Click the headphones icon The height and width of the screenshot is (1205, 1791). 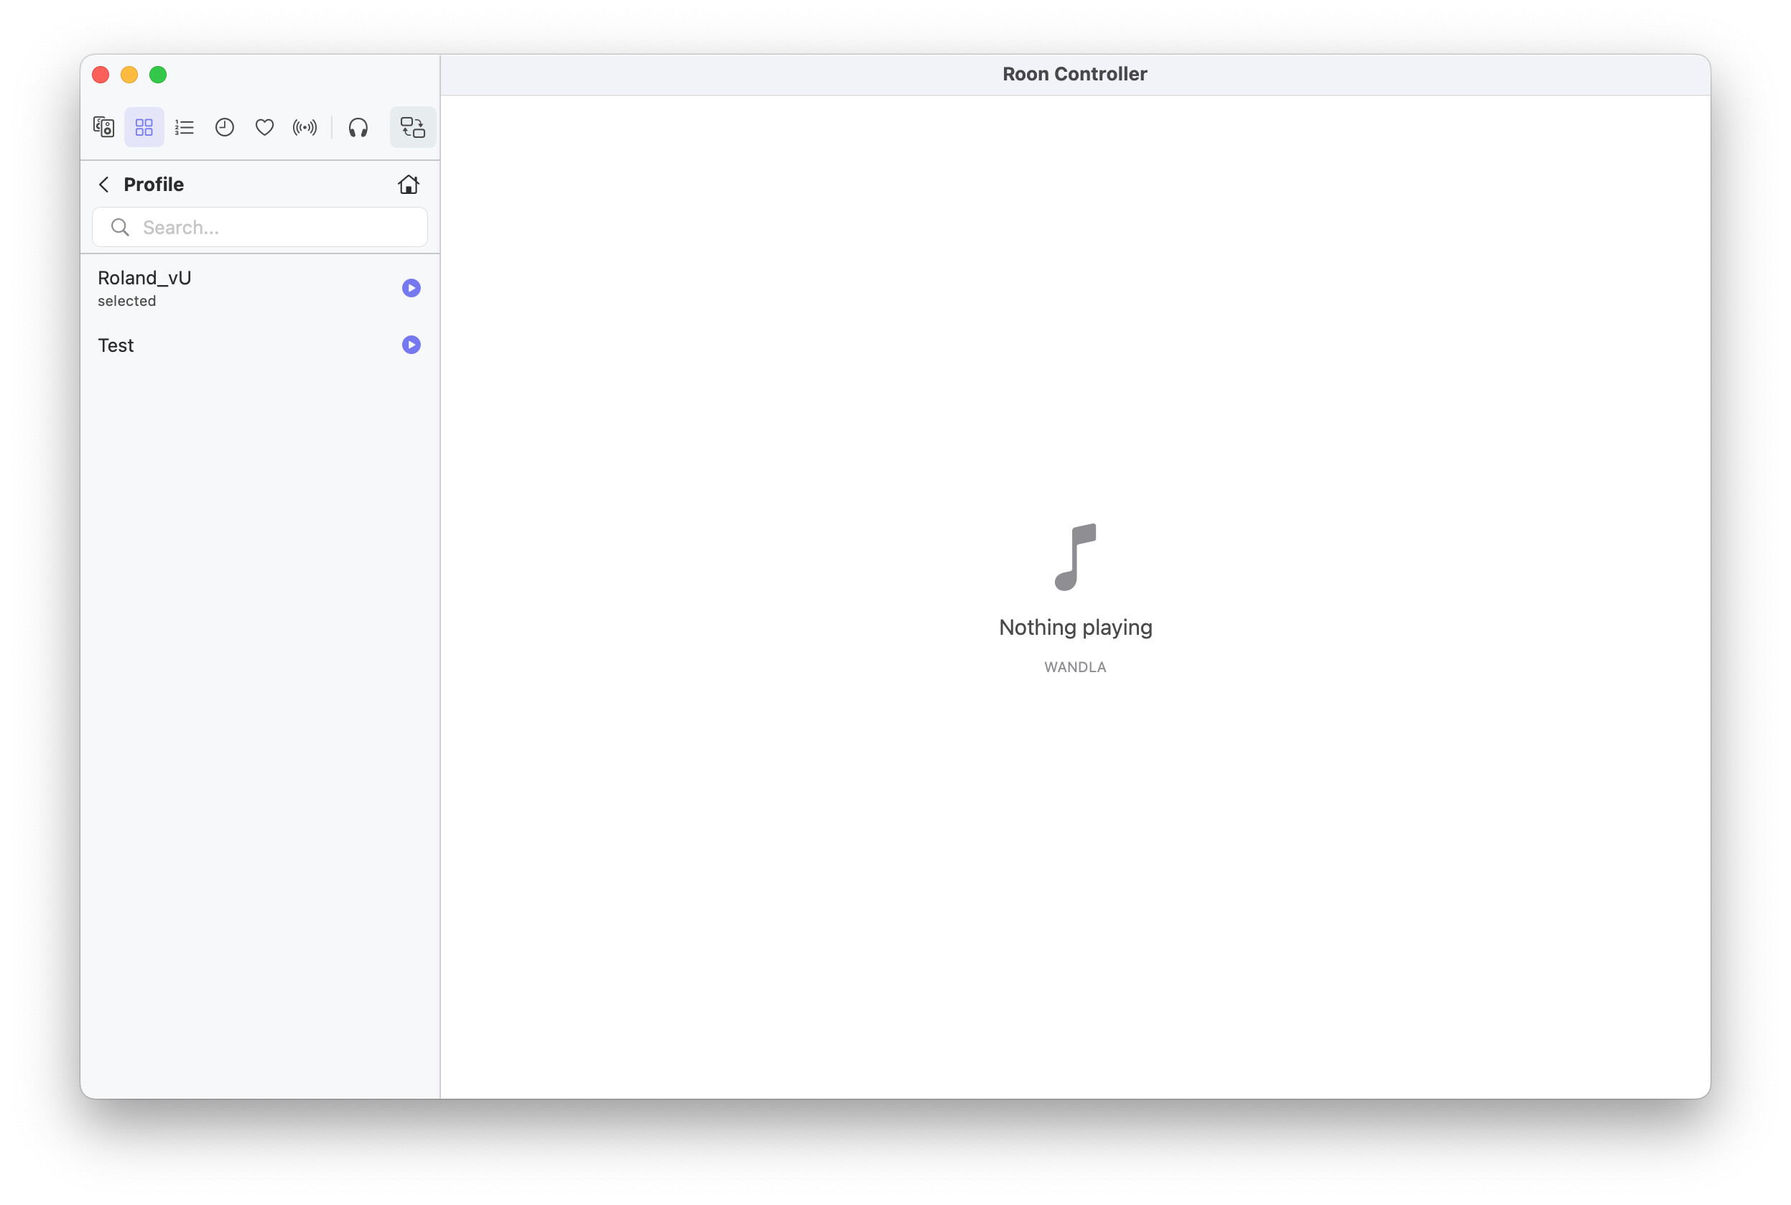[358, 127]
